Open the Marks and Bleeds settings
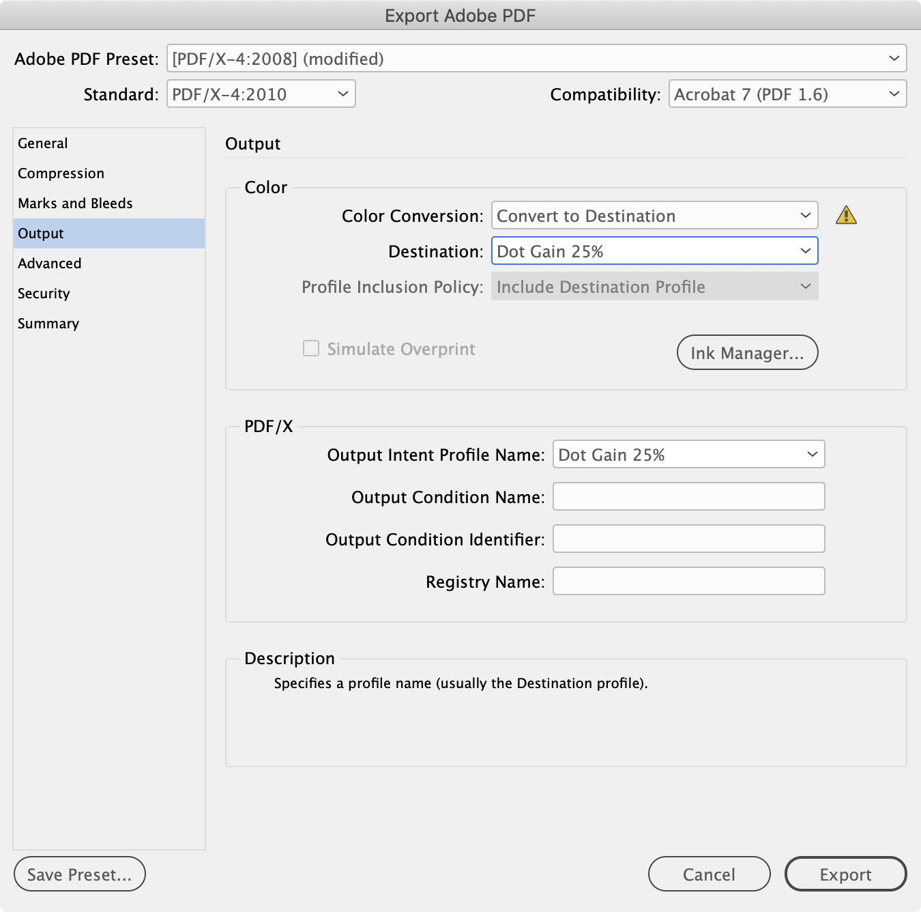This screenshot has height=912, width=921. click(74, 203)
